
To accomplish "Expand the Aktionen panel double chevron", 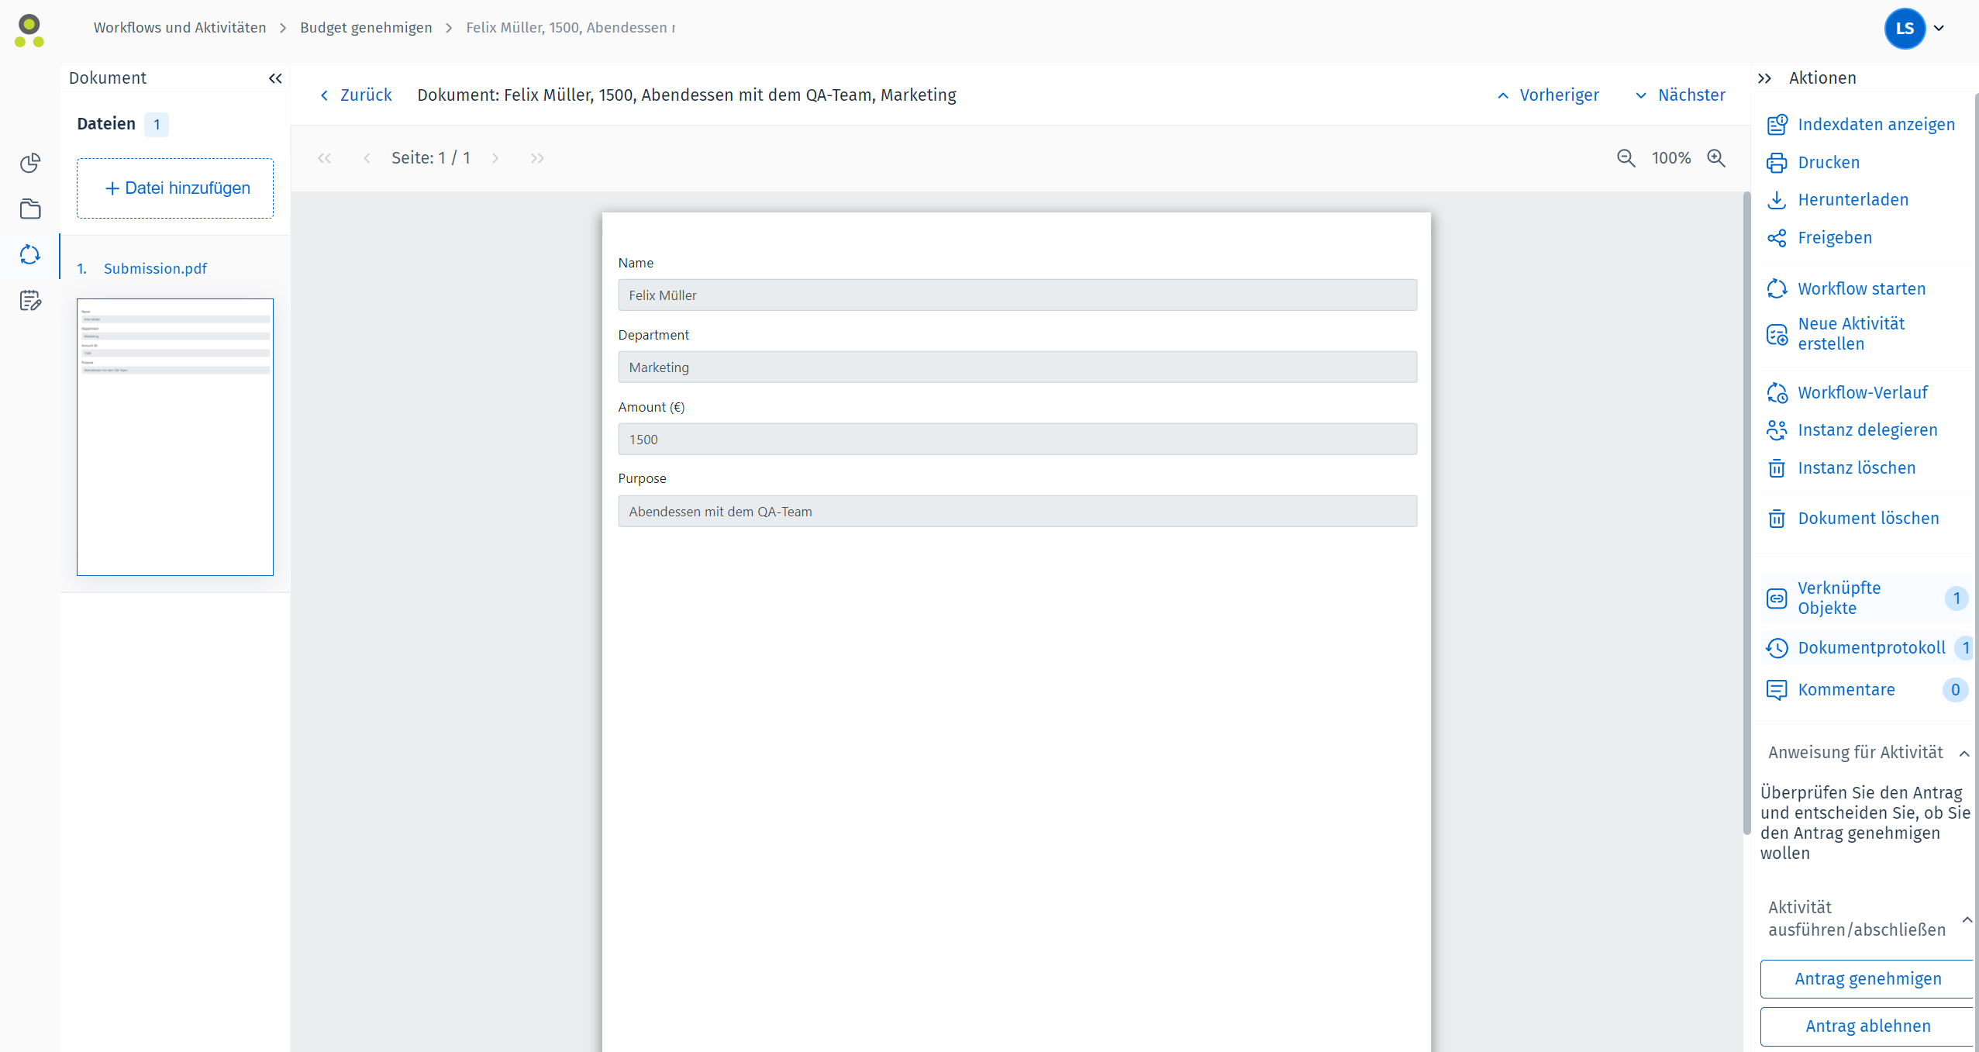I will click(1765, 78).
